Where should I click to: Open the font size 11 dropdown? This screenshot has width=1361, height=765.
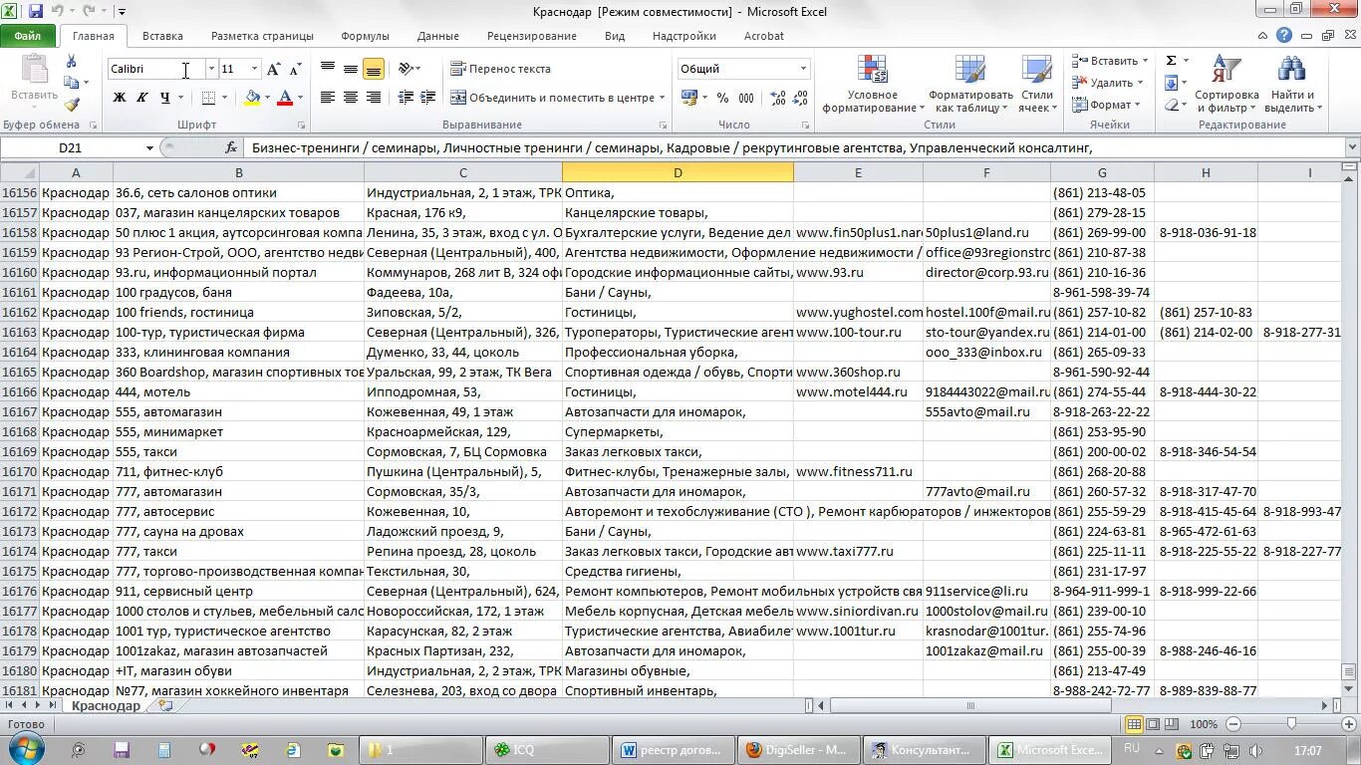tap(254, 69)
